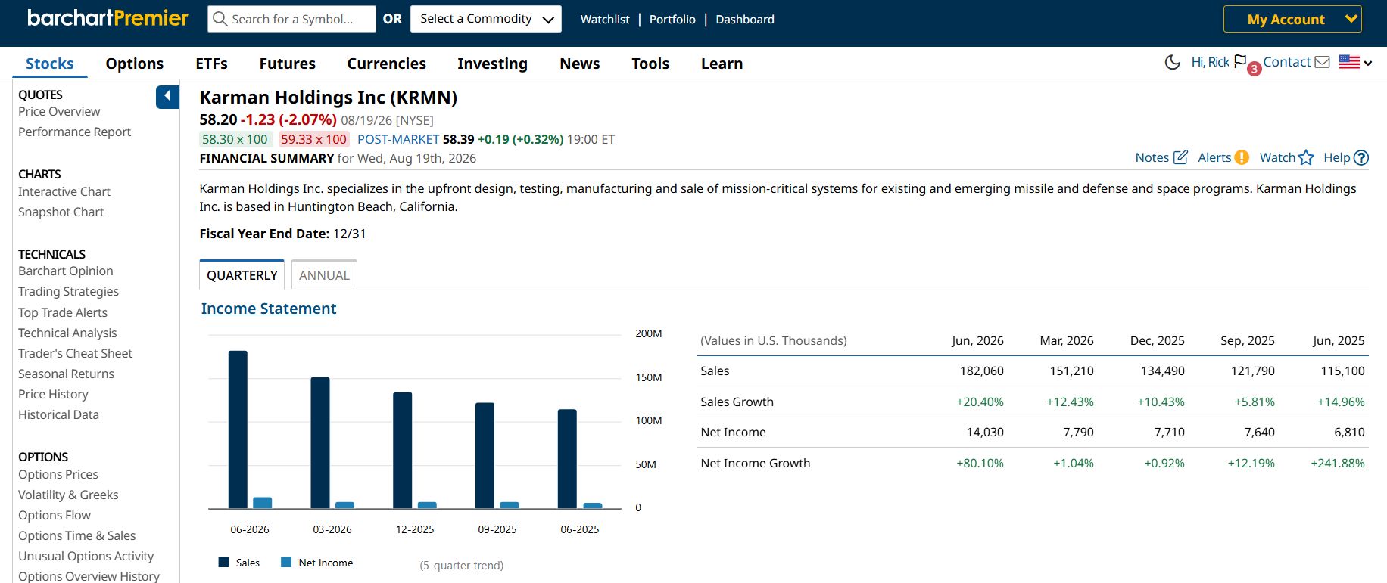Open the Alerts exclamation icon
This screenshot has width=1387, height=583.
[1242, 157]
